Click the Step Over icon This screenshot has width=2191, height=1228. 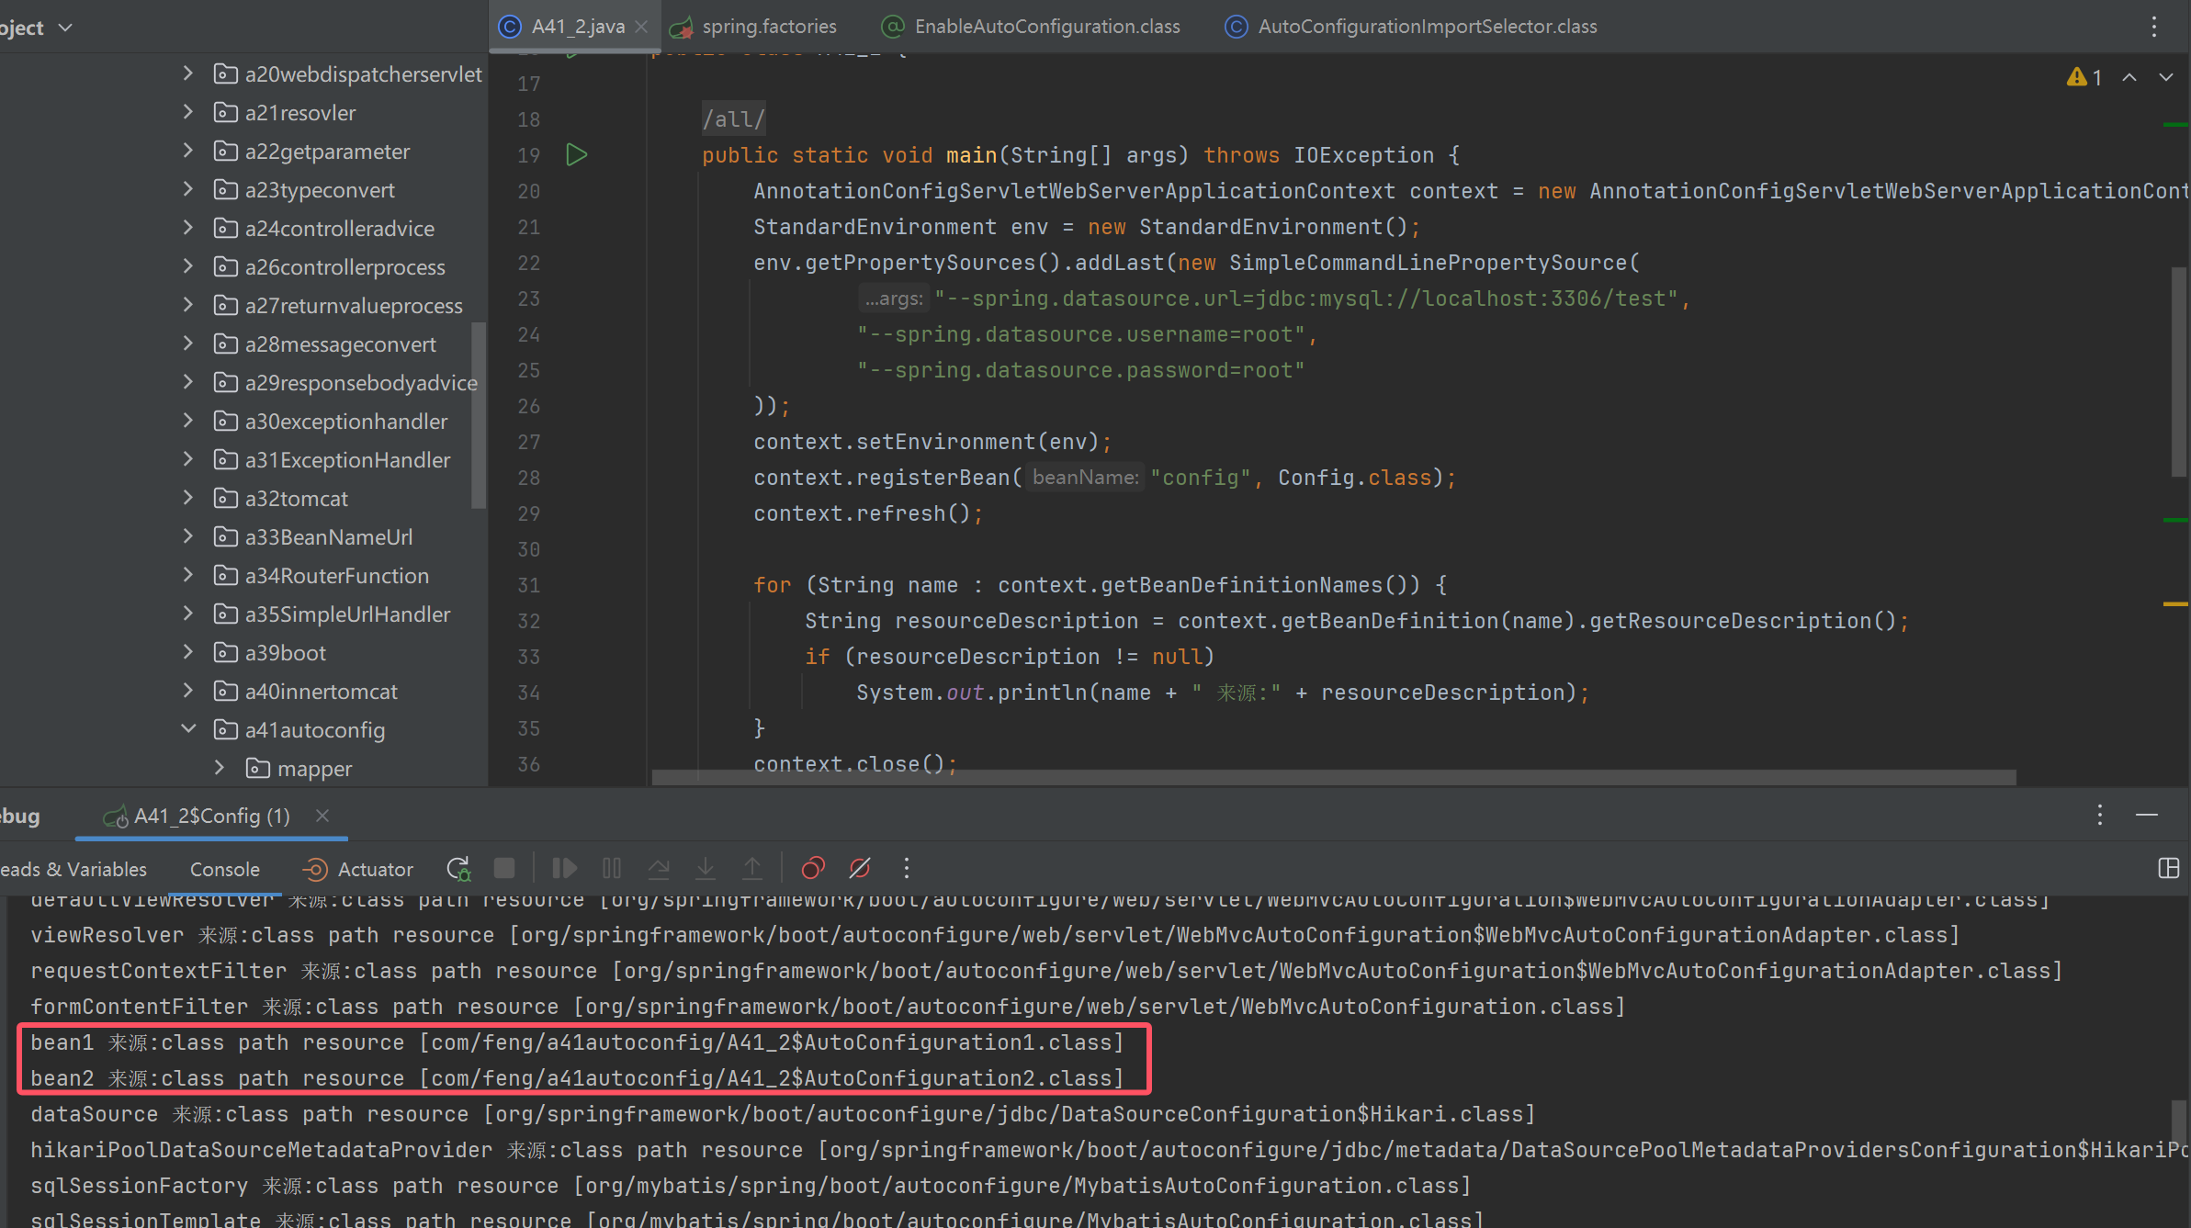(x=659, y=868)
